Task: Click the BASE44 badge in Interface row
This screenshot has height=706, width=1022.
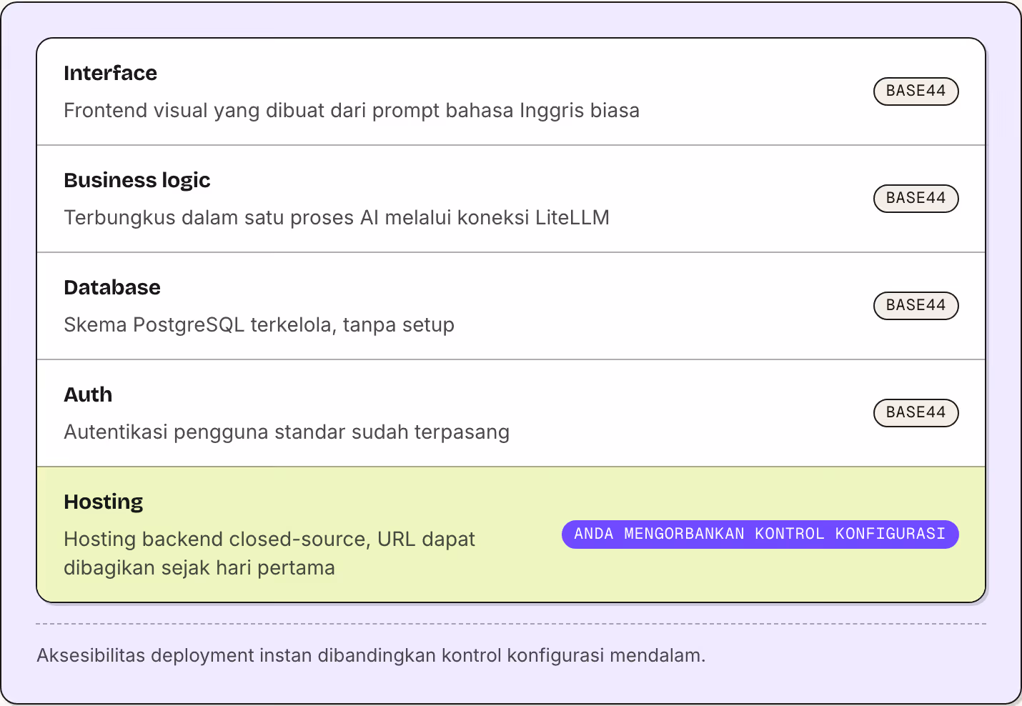Action: pyautogui.click(x=916, y=91)
